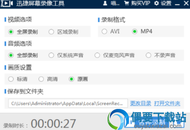Click the 保存到文件夹 section heading
Image resolution: width=190 pixels, height=130 pixels.
click(x=25, y=91)
